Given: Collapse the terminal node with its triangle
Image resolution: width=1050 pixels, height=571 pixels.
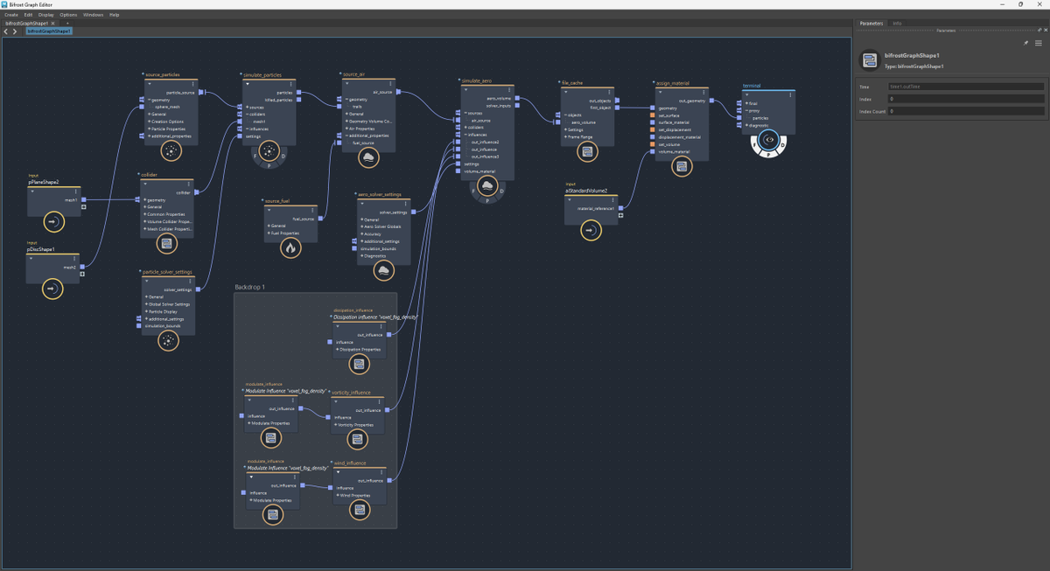Looking at the screenshot, I should coord(747,94).
